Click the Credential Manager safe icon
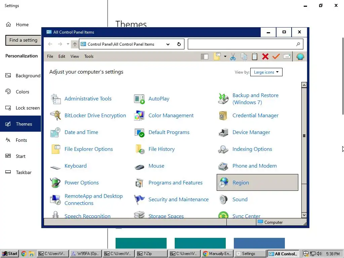The width and height of the screenshot is (344, 258). (223, 116)
